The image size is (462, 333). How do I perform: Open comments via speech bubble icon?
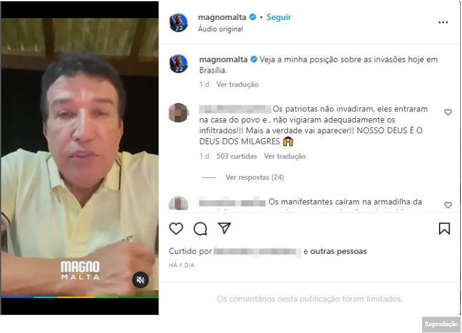click(200, 228)
